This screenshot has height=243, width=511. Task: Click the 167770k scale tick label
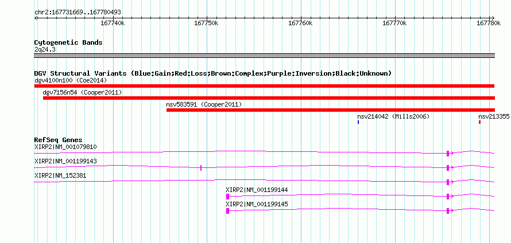[394, 23]
